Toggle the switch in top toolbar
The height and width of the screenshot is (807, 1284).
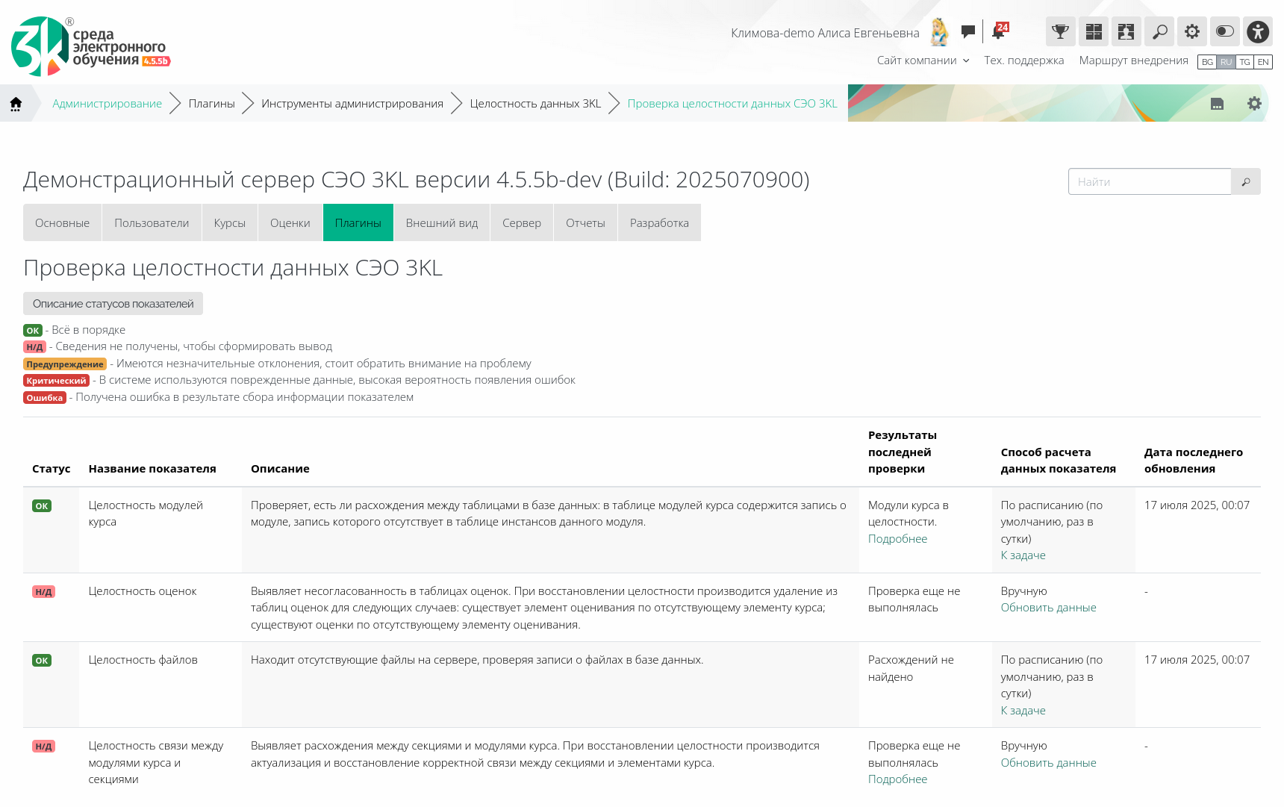(x=1225, y=31)
